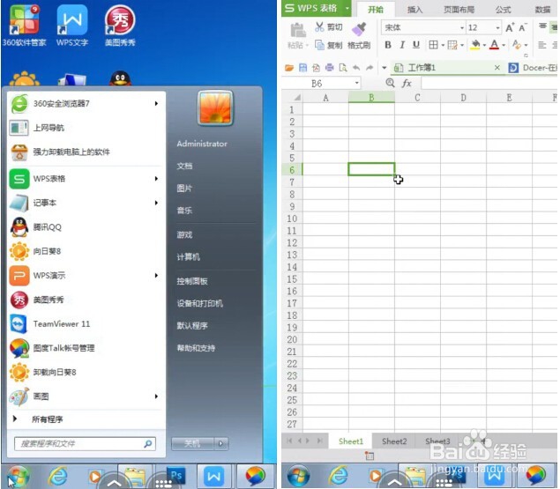Open Photoshop from left taskbar
This screenshot has height=489, width=560.
click(x=176, y=476)
